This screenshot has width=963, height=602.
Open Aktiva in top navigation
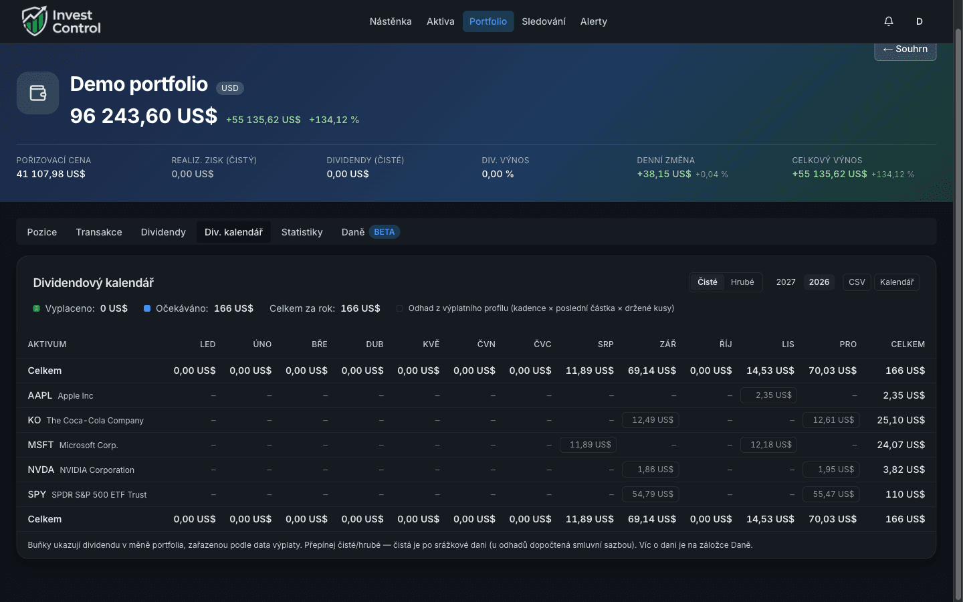441,21
